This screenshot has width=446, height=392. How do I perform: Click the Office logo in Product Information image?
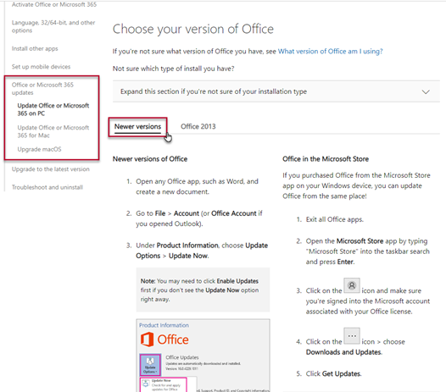click(164, 340)
